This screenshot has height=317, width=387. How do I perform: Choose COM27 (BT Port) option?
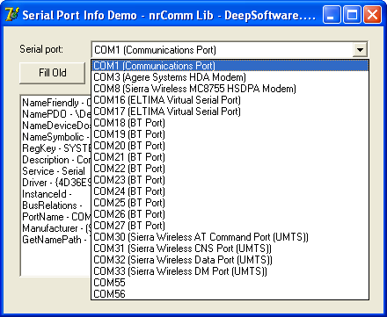(x=230, y=226)
